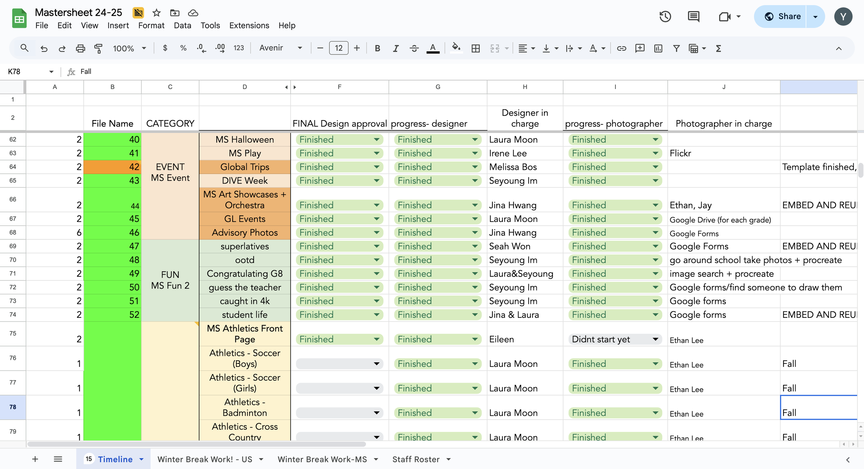Image resolution: width=864 pixels, height=469 pixels.
Task: Open the Avenir font dropdown
Action: pos(281,48)
